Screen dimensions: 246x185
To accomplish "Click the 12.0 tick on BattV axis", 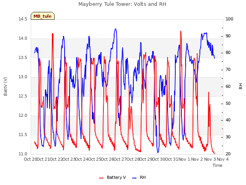I will click(23, 116).
